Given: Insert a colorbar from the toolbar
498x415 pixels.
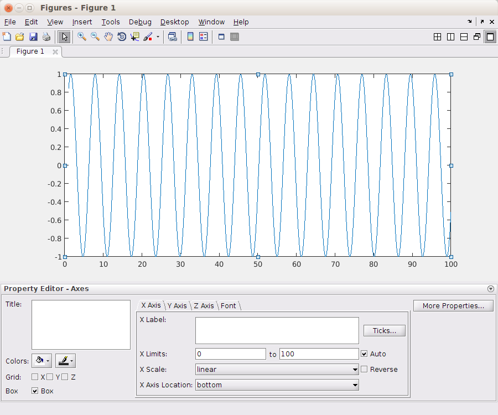Looking at the screenshot, I should [190, 37].
